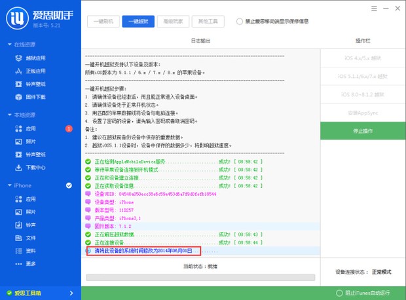Switch to the 其他工具 tab

pos(208,21)
